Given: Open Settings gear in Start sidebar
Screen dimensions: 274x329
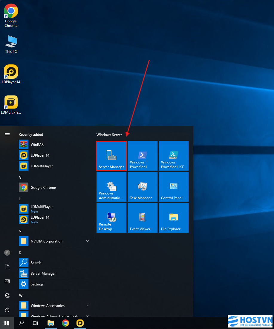Looking at the screenshot, I should (7, 296).
